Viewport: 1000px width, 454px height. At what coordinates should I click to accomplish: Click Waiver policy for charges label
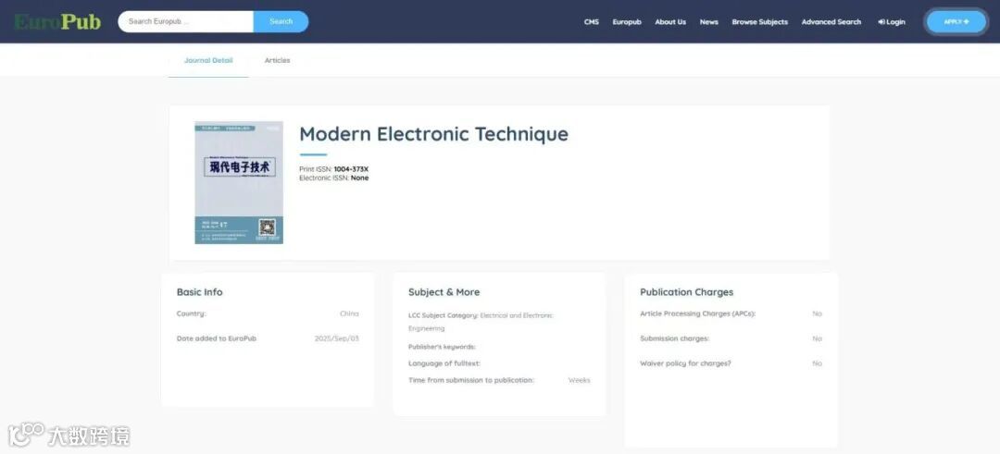[685, 363]
